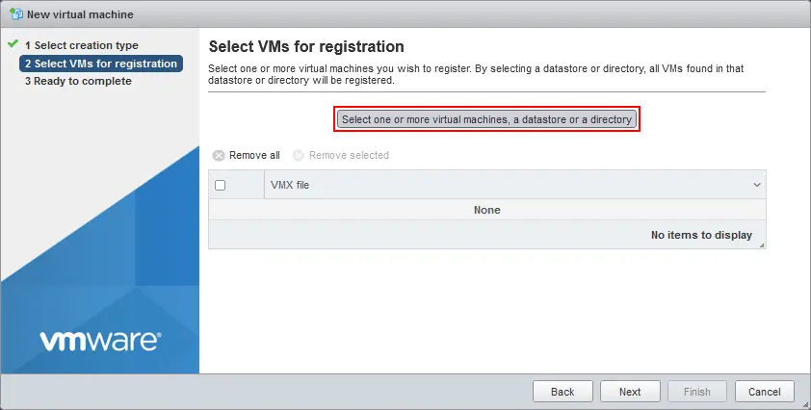
Task: Click the Remove all X icon
Action: tap(219, 155)
